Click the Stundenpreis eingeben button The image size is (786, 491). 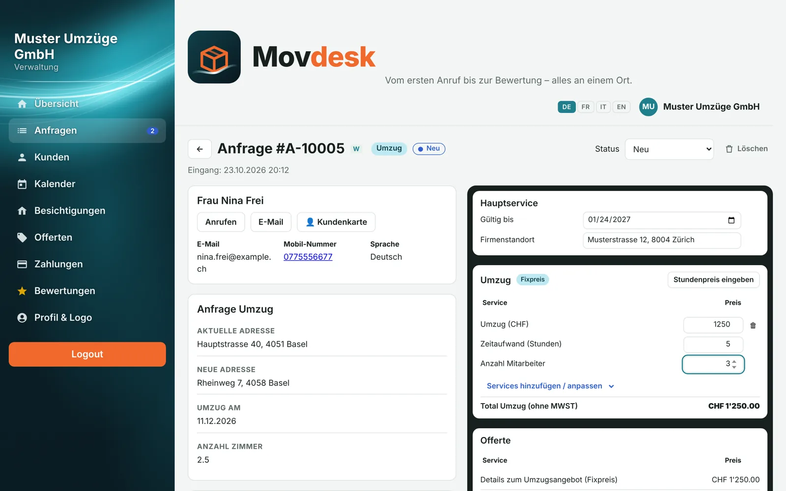coord(713,280)
